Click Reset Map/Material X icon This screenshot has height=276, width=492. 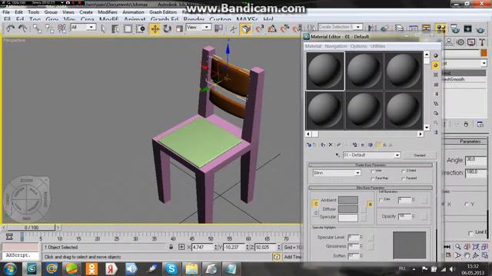tap(331, 145)
